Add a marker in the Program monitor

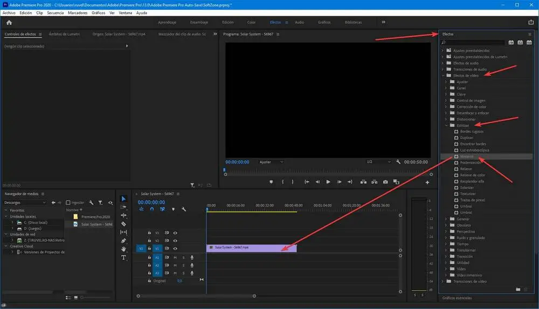pos(271,182)
